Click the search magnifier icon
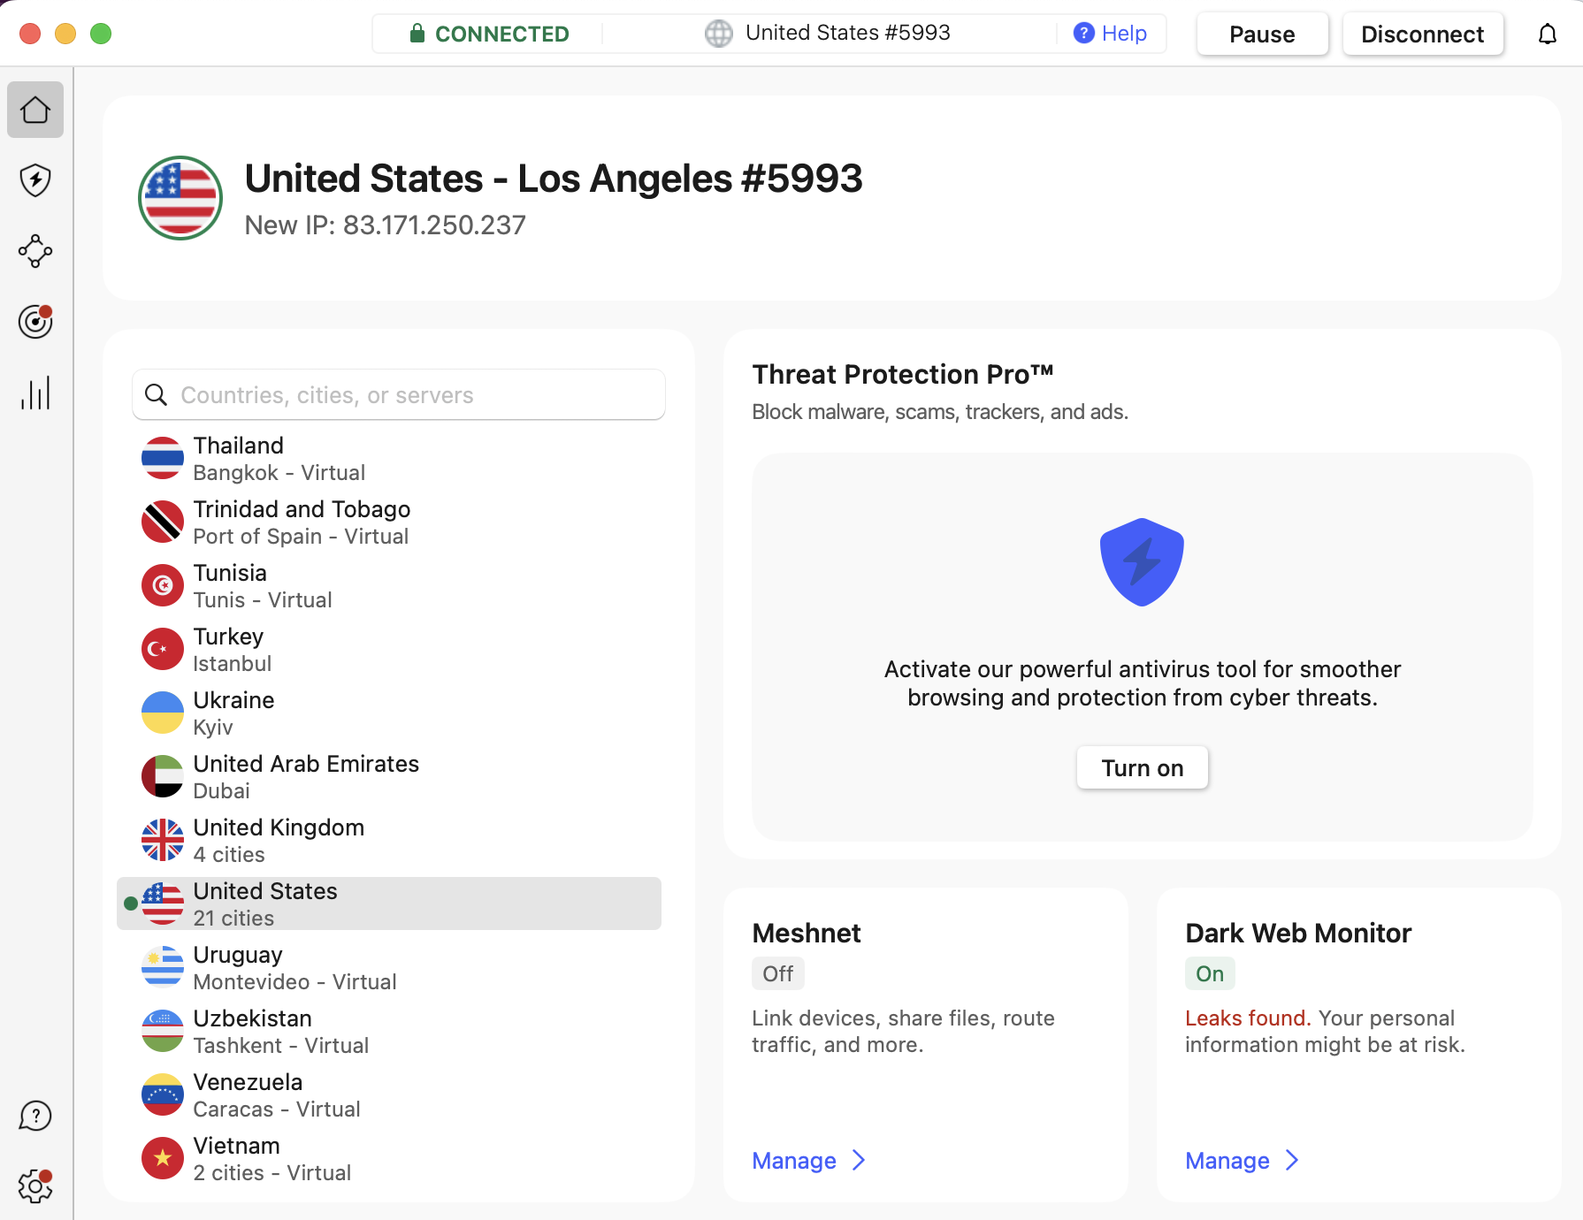 pyautogui.click(x=156, y=394)
